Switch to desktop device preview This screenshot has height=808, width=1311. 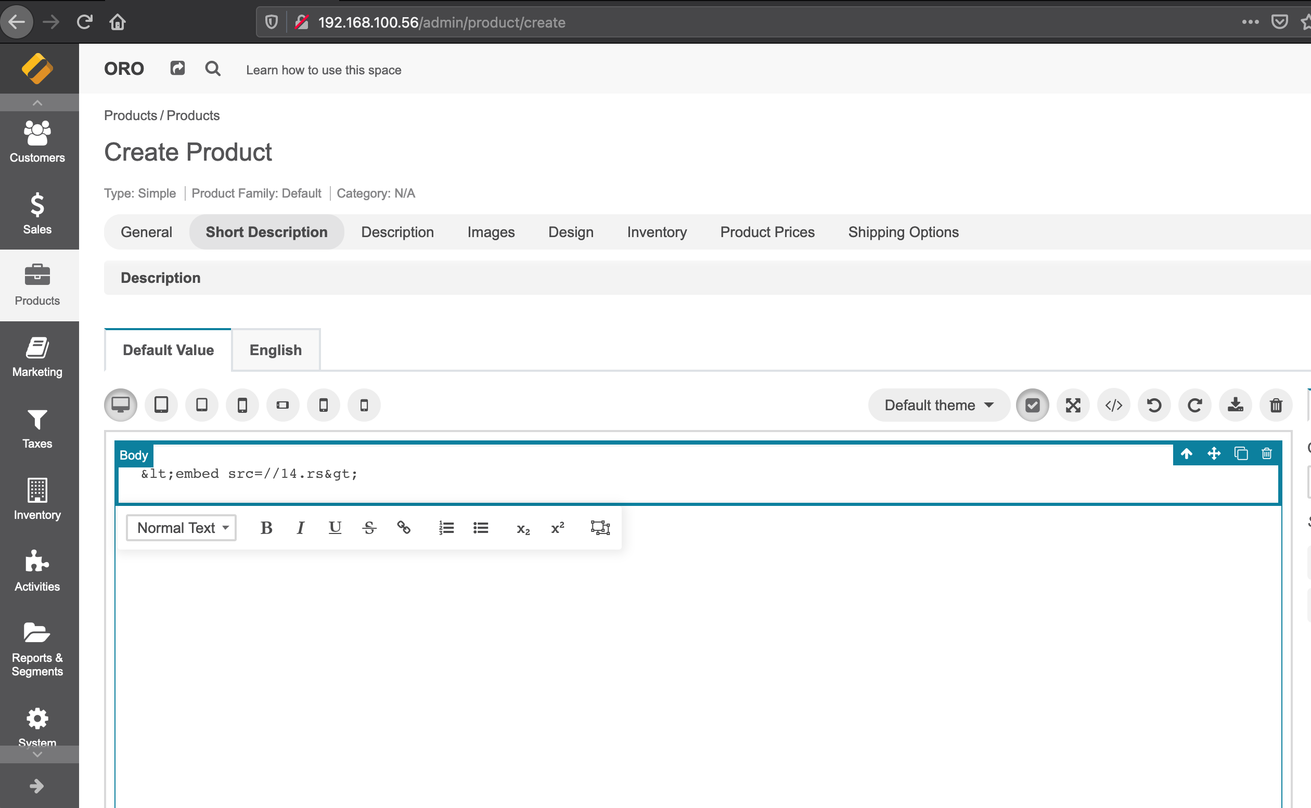coord(121,405)
